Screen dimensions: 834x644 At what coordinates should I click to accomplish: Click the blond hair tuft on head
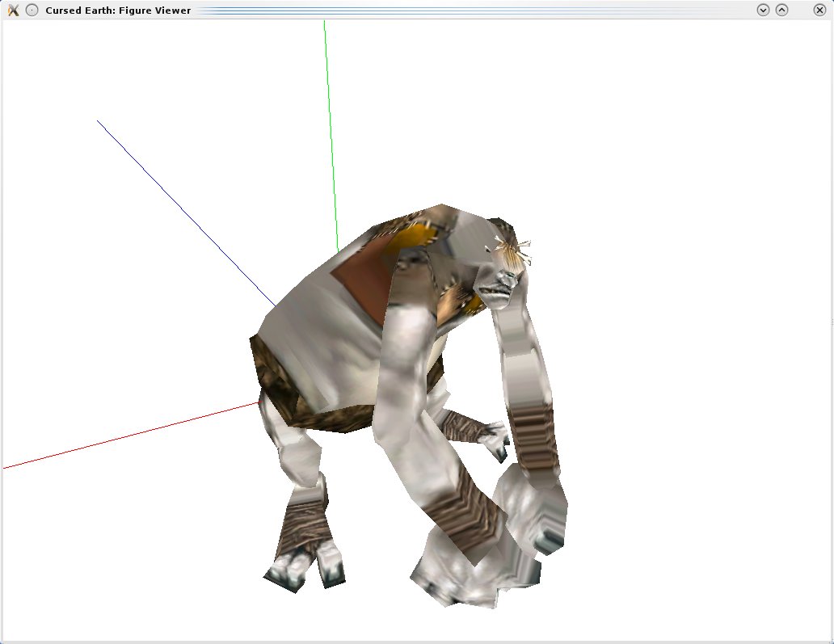point(508,250)
